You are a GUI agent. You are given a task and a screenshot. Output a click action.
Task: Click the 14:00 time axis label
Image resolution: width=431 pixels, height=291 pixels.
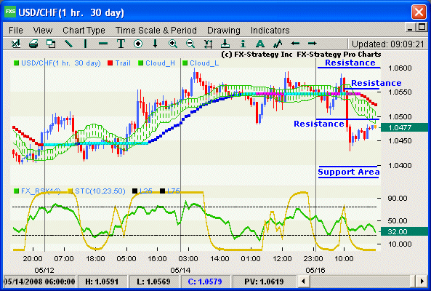click(219, 258)
